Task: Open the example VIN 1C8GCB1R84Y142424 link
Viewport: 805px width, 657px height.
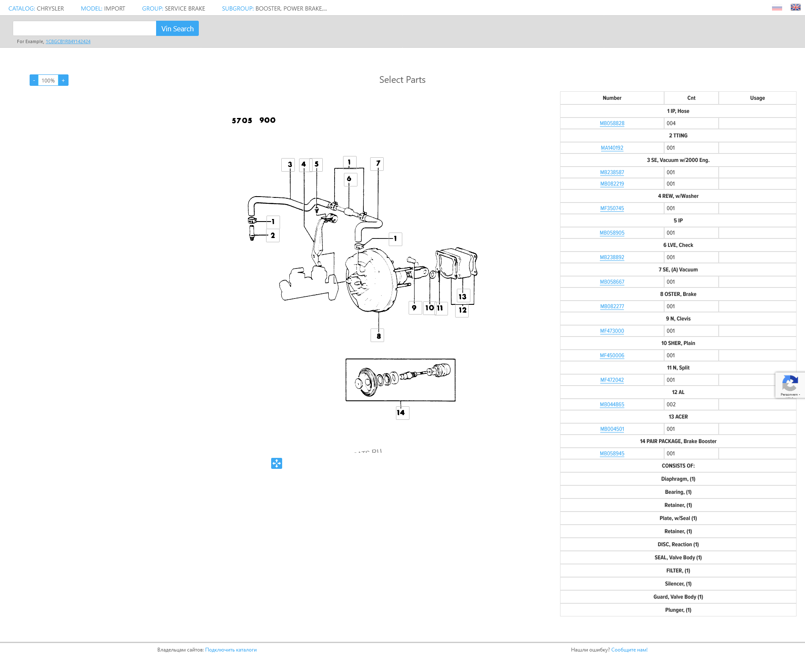Action: click(x=68, y=41)
